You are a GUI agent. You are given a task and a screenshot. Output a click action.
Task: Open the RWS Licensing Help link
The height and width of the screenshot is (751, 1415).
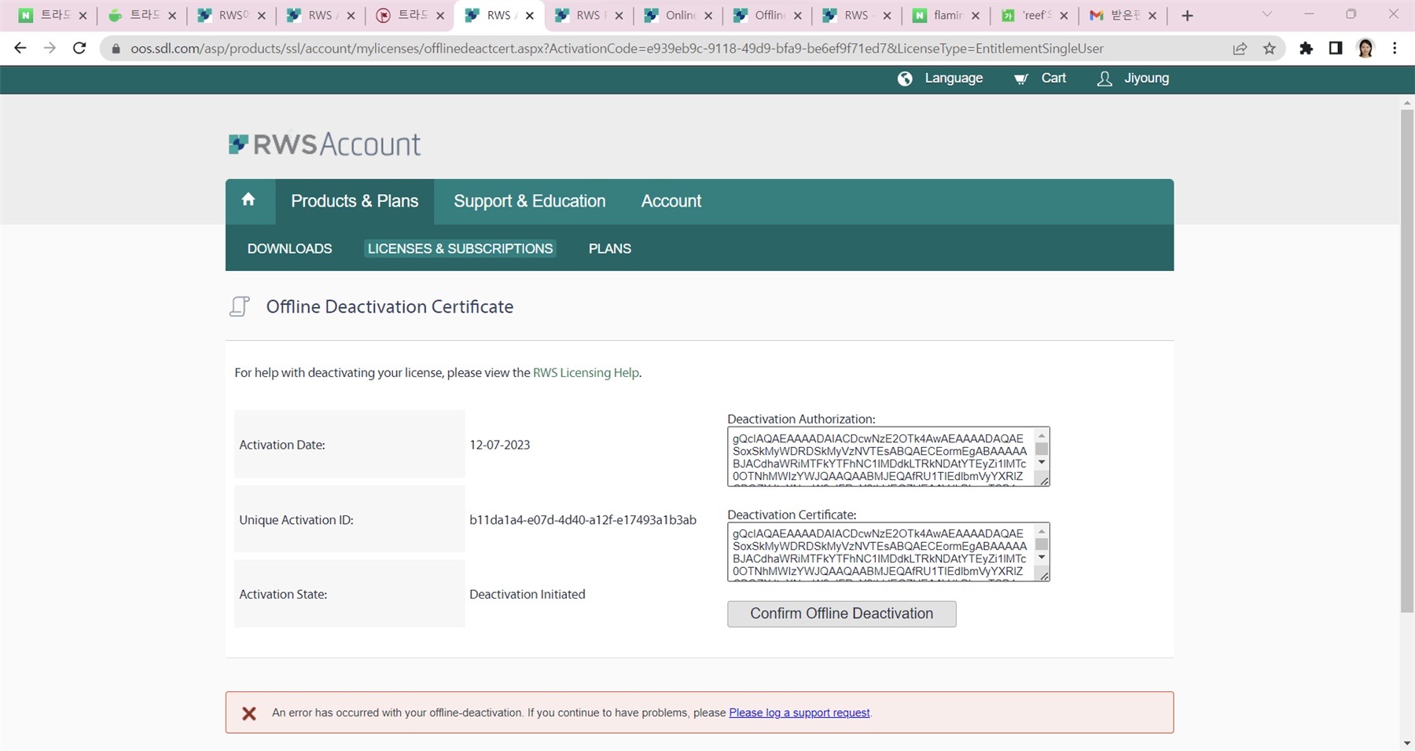click(586, 372)
